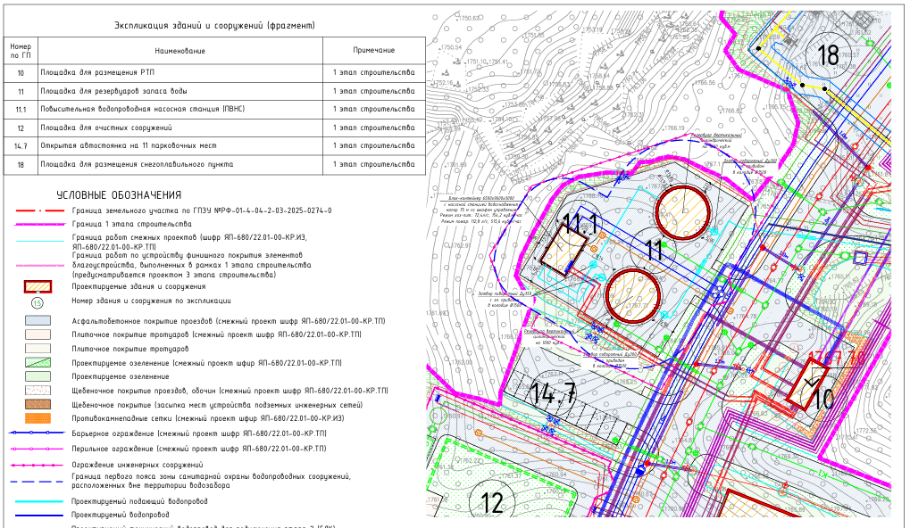Click number cell "10" in the explication table

[x=21, y=73]
